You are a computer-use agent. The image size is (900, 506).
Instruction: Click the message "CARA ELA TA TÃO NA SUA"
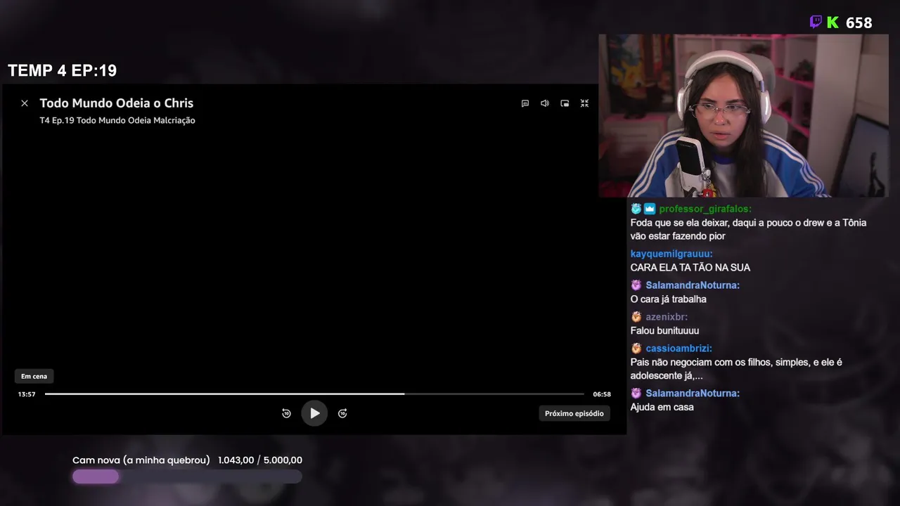coord(690,268)
